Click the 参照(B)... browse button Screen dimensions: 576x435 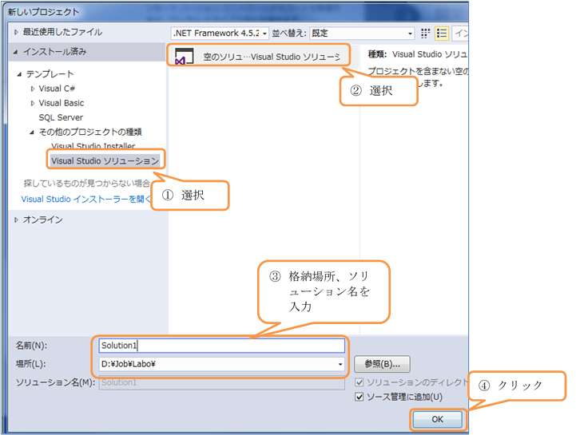[381, 364]
